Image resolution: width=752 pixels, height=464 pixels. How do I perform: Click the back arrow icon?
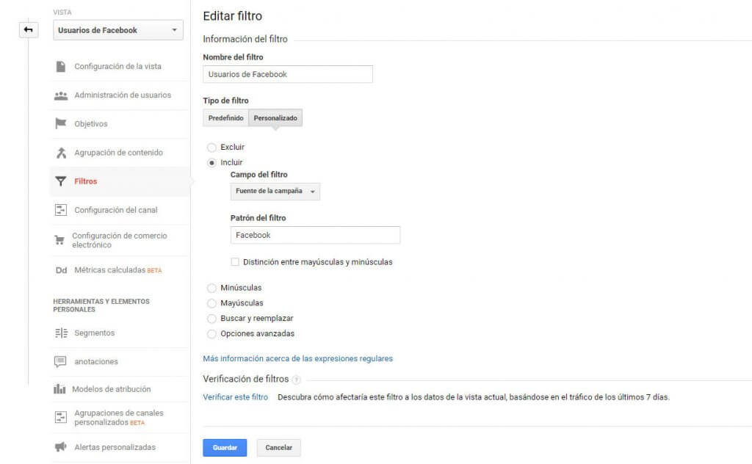28,30
